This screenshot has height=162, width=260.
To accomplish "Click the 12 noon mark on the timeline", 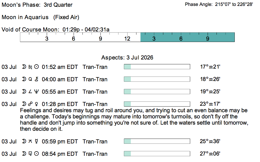I will [x=127, y=39].
